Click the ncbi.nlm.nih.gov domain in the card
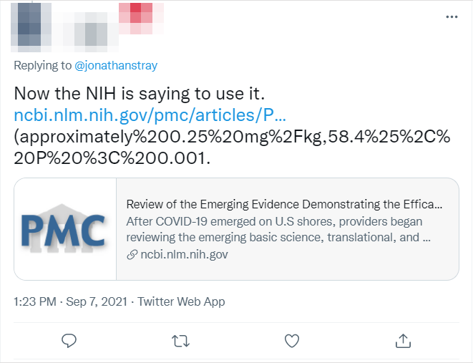The height and width of the screenshot is (363, 473). click(184, 254)
